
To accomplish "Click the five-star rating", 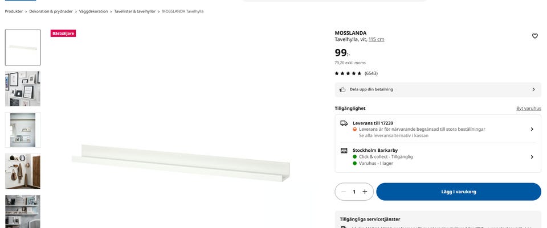I will pos(348,73).
